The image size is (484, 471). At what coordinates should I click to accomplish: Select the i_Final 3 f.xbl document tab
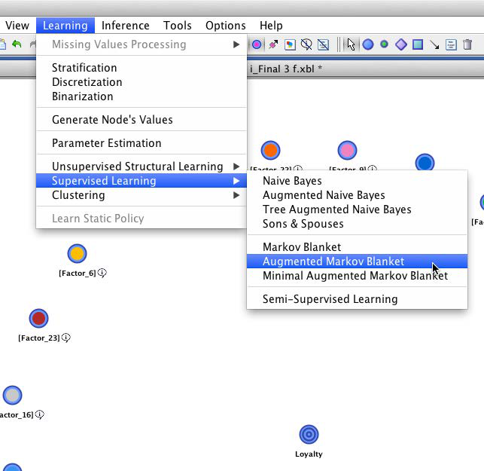pos(286,69)
